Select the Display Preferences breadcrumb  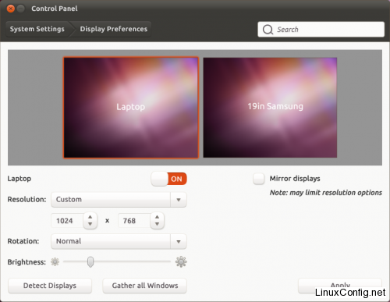click(x=114, y=29)
